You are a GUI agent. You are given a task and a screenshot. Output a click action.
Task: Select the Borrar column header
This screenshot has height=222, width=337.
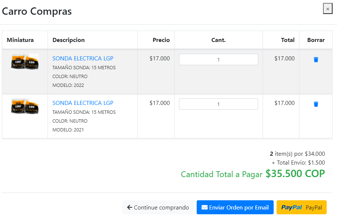pos(316,40)
